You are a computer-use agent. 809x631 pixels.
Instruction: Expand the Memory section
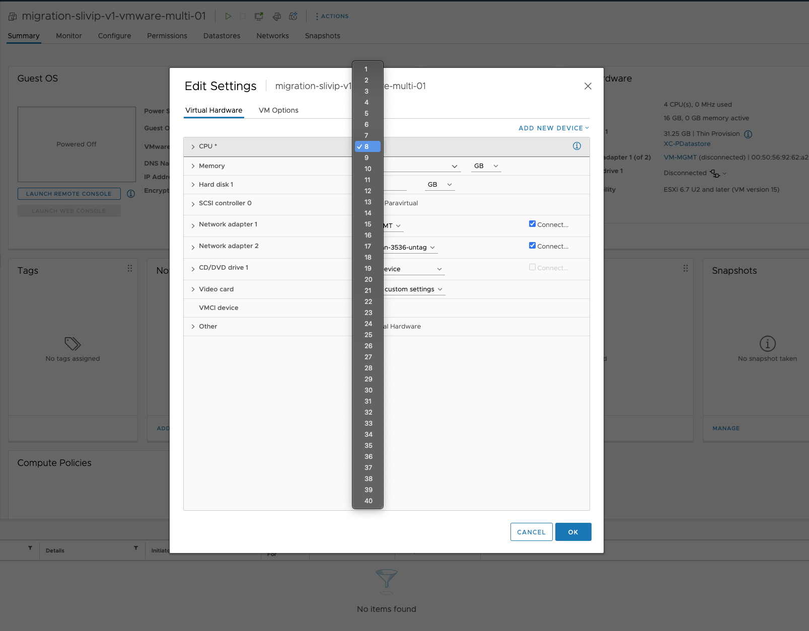pyautogui.click(x=193, y=166)
